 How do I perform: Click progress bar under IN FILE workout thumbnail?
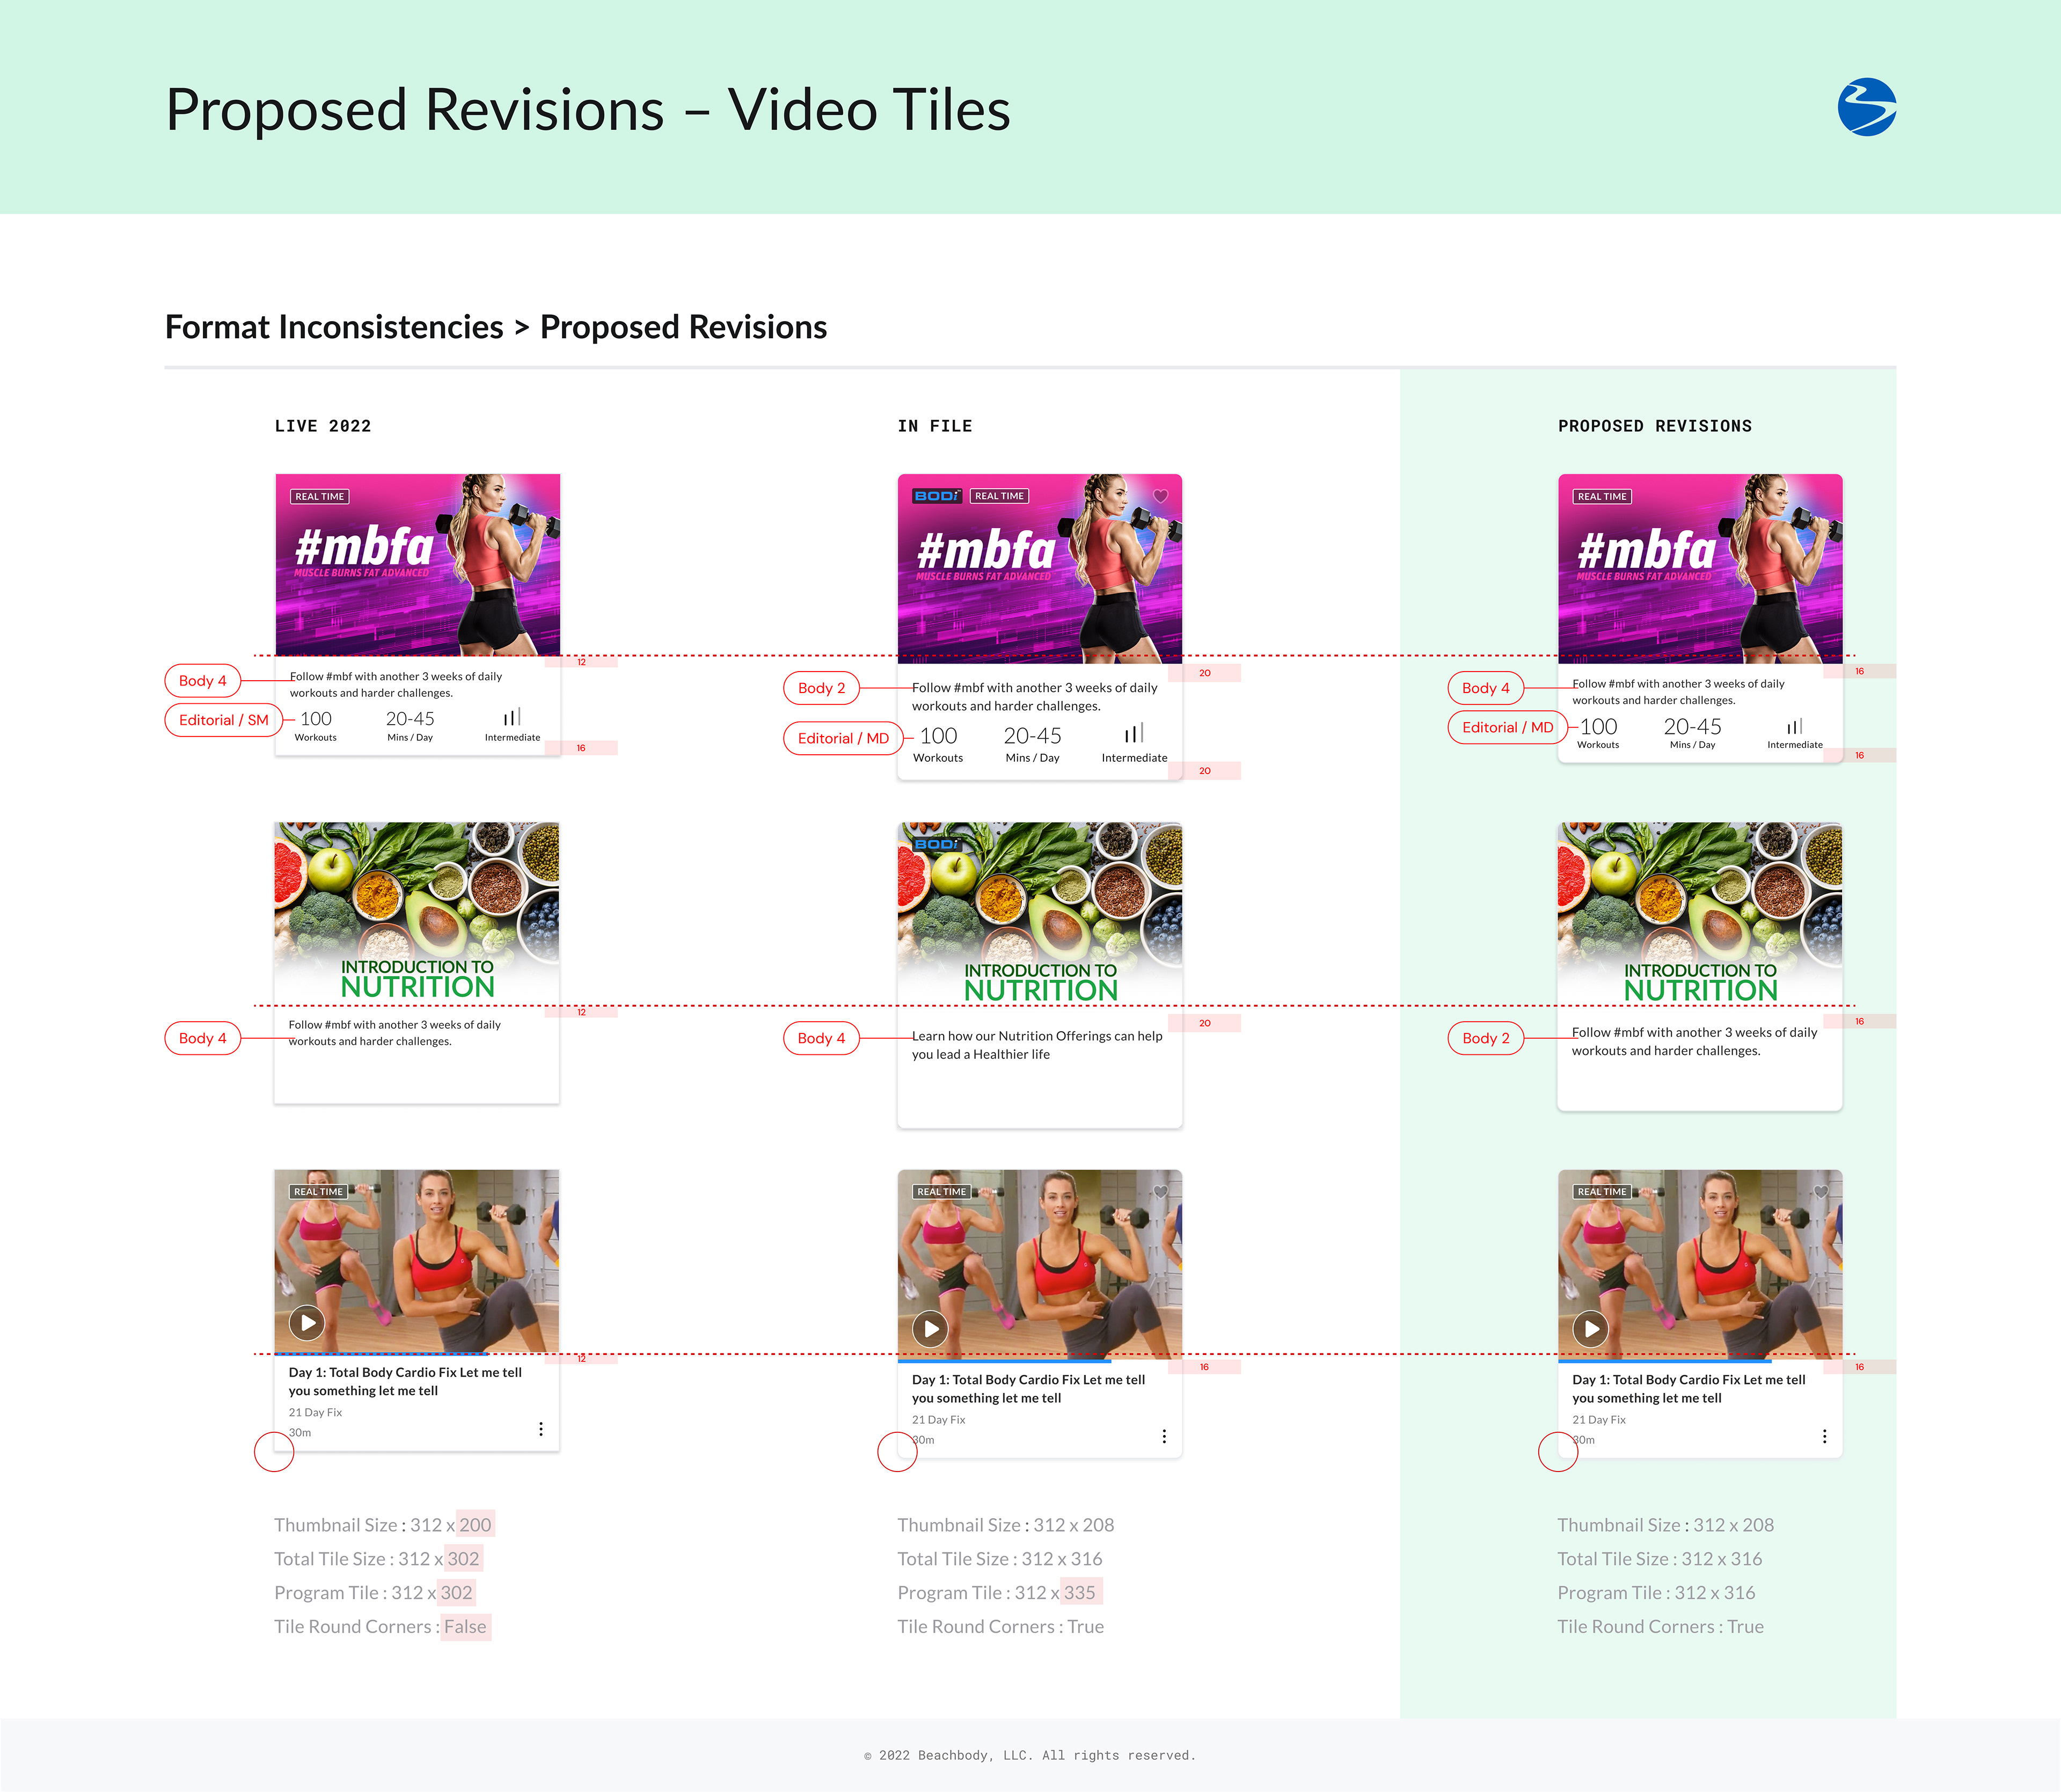coord(1005,1360)
